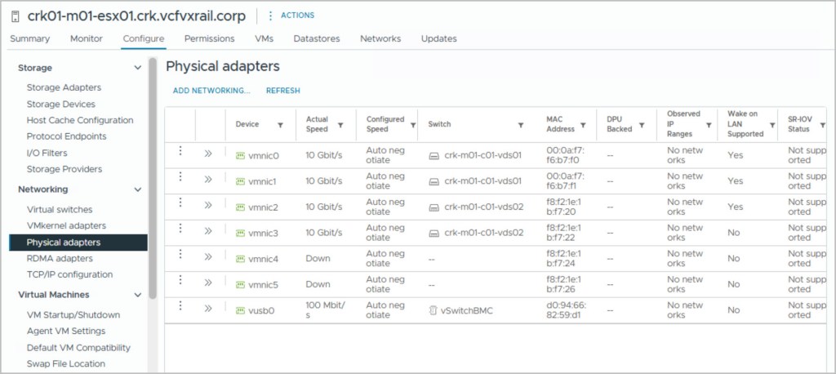Switch to the Monitor tab
Screen dimensions: 836x374
(86, 38)
